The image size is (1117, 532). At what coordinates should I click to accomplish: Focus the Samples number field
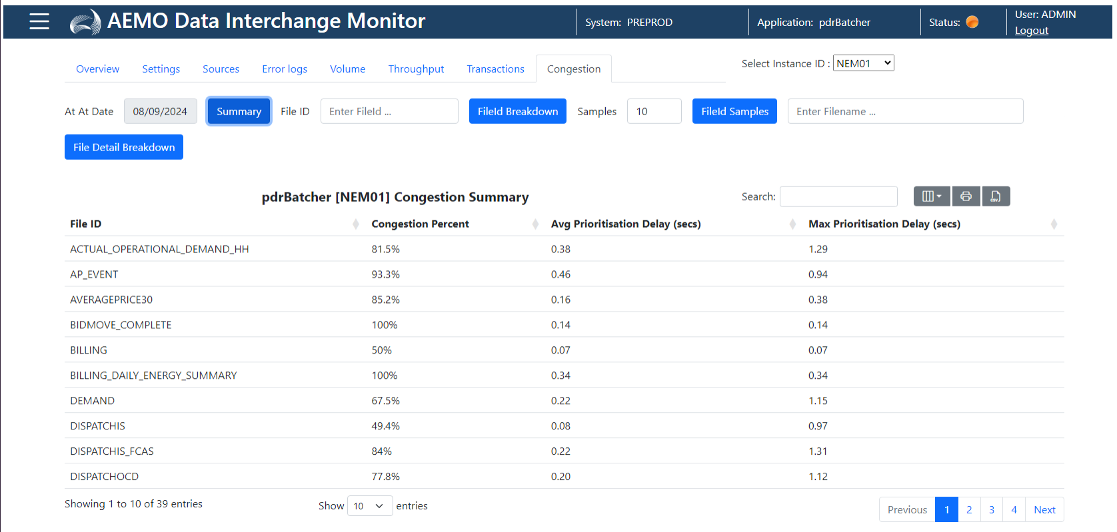[654, 111]
